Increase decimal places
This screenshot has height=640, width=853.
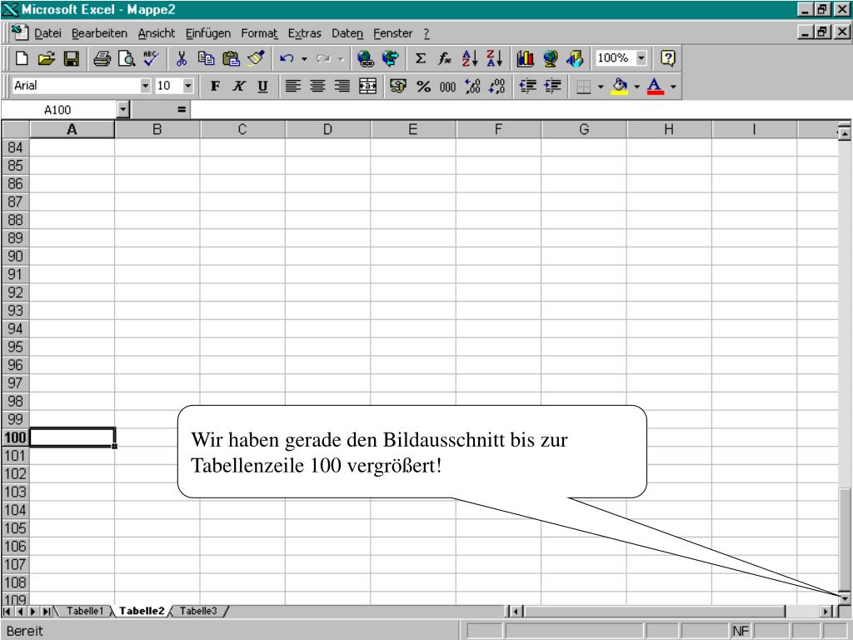[x=472, y=86]
